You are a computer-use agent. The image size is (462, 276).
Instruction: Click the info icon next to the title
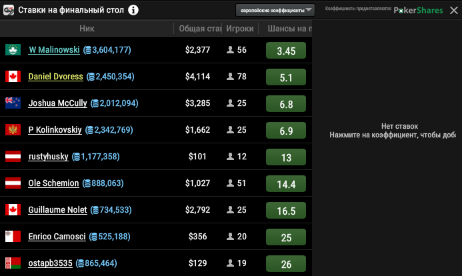(133, 10)
